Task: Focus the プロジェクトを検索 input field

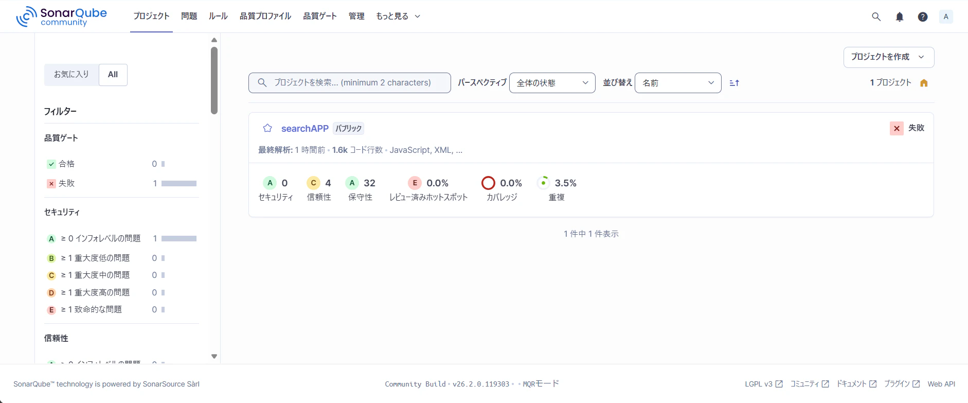Action: pos(350,83)
